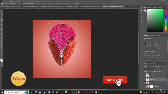The height and width of the screenshot is (94, 168).
Task: Open the layer filter Kind dropdown
Action: click(x=147, y=67)
